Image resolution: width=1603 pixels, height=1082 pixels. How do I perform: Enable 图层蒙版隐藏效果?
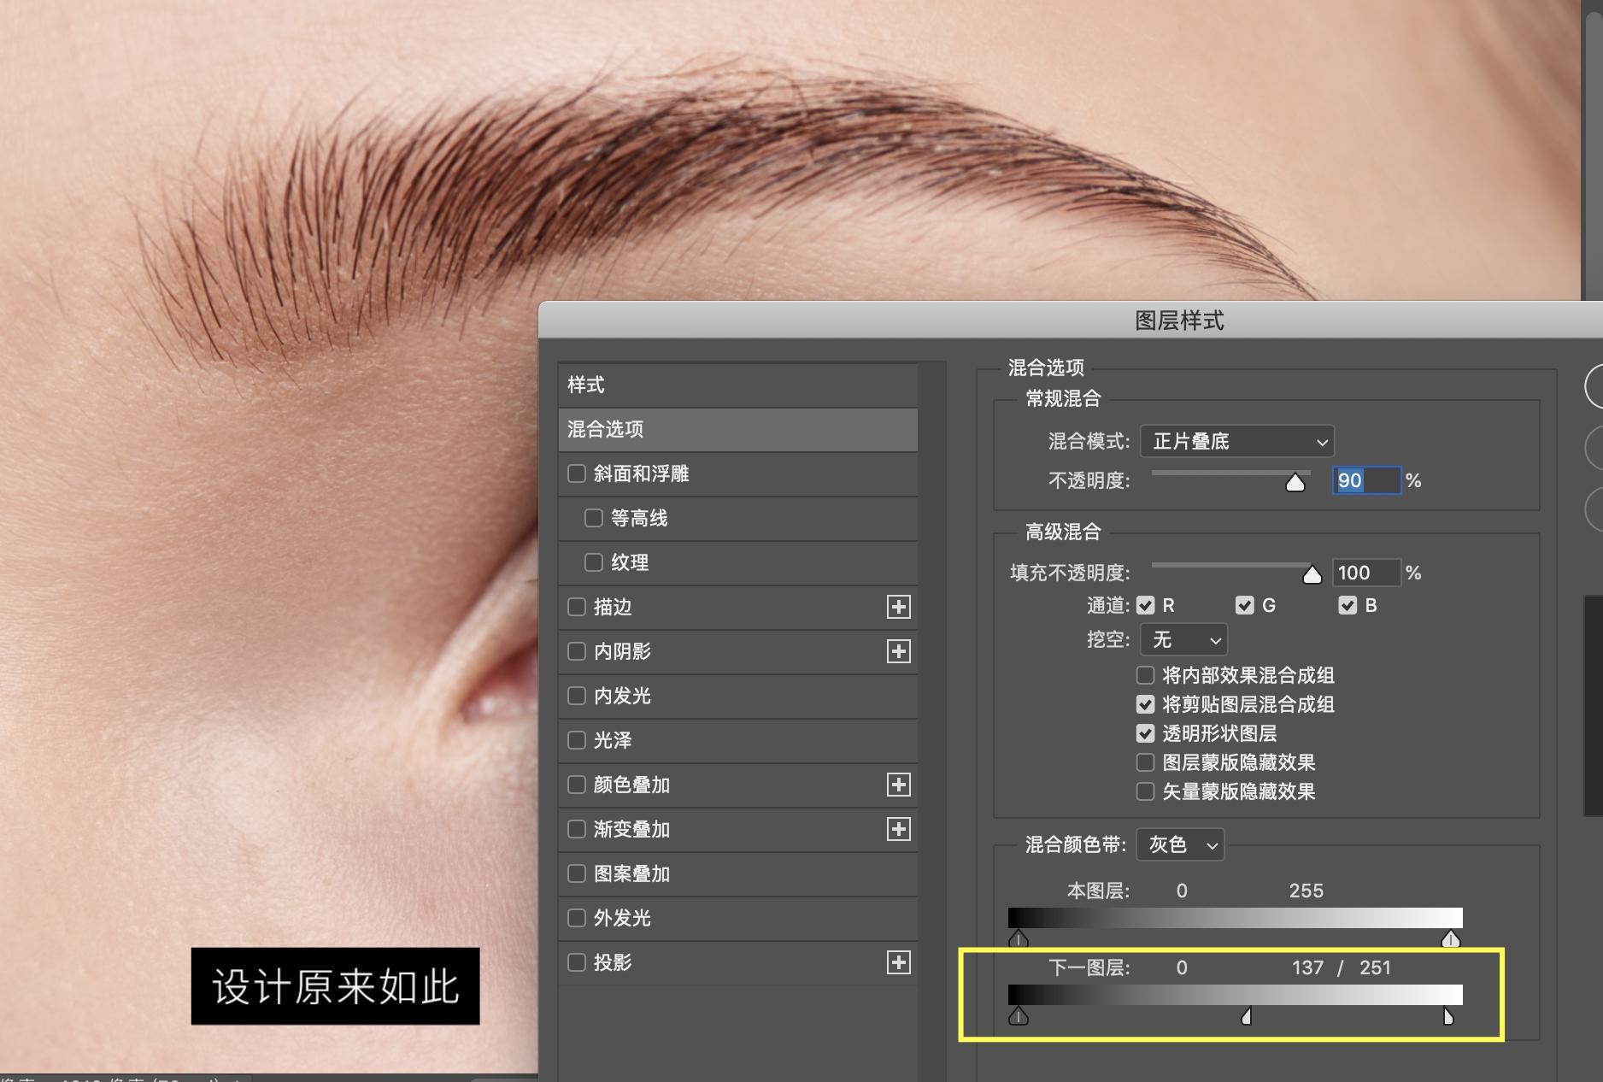[x=1145, y=762]
